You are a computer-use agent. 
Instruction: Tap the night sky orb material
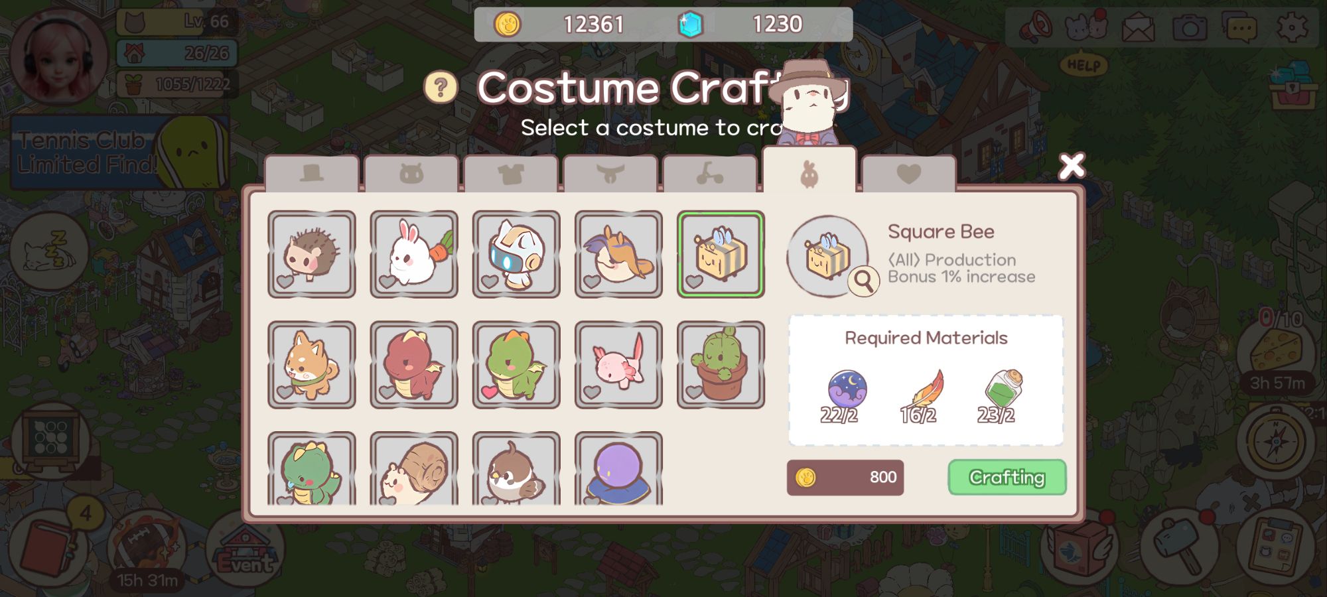[847, 389]
